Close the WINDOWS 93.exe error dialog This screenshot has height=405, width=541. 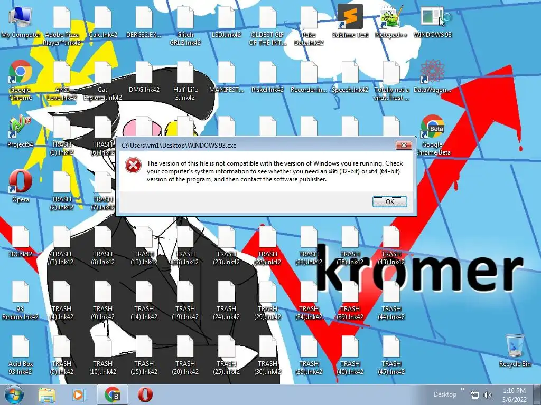(x=404, y=146)
